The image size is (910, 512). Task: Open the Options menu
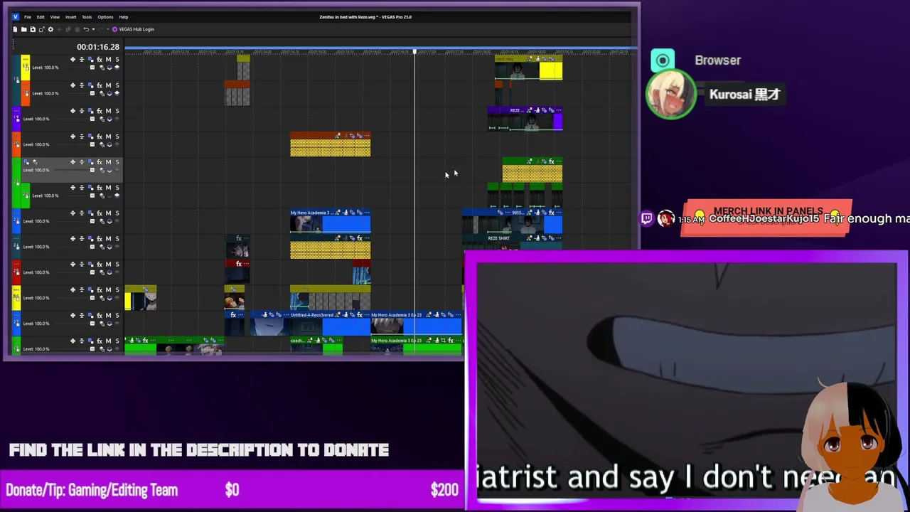click(105, 17)
